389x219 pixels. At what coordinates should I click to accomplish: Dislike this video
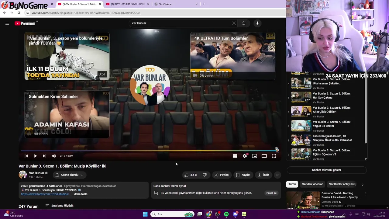point(205,175)
